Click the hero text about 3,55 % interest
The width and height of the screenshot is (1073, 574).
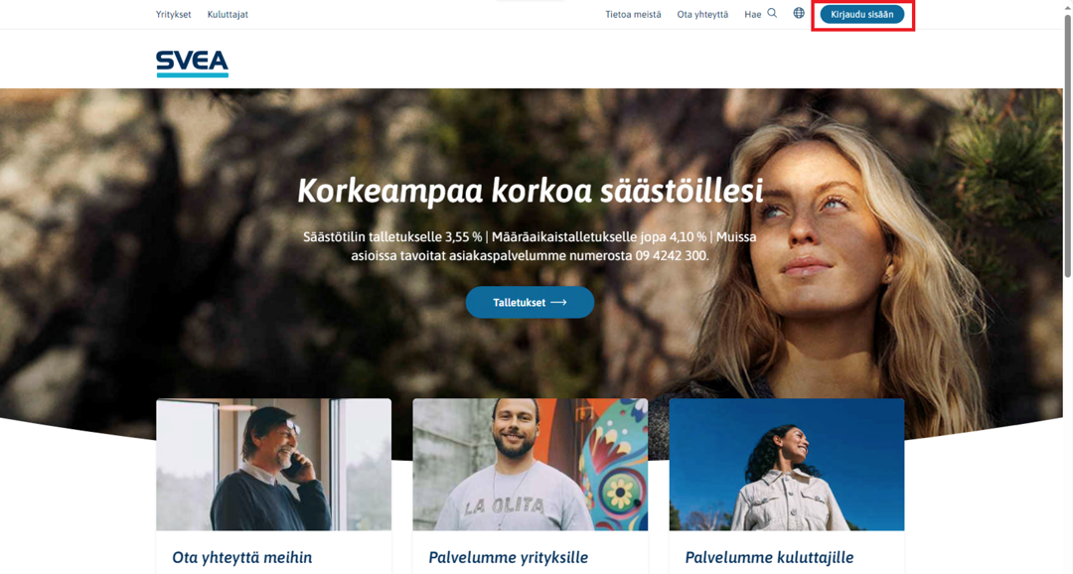pos(530,246)
